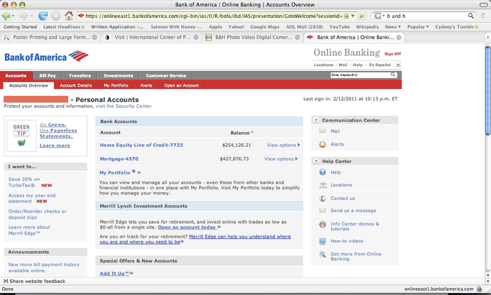
Task: Open the Accounts main tab
Action: click(x=16, y=76)
